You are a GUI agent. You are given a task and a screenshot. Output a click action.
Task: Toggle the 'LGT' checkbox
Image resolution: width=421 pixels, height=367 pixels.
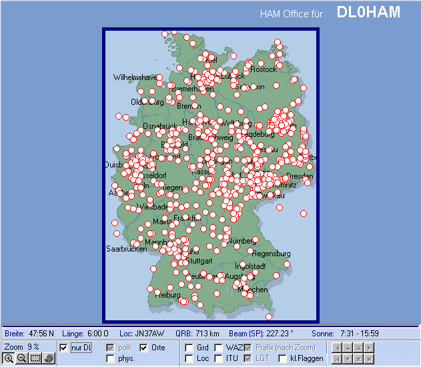coord(248,359)
